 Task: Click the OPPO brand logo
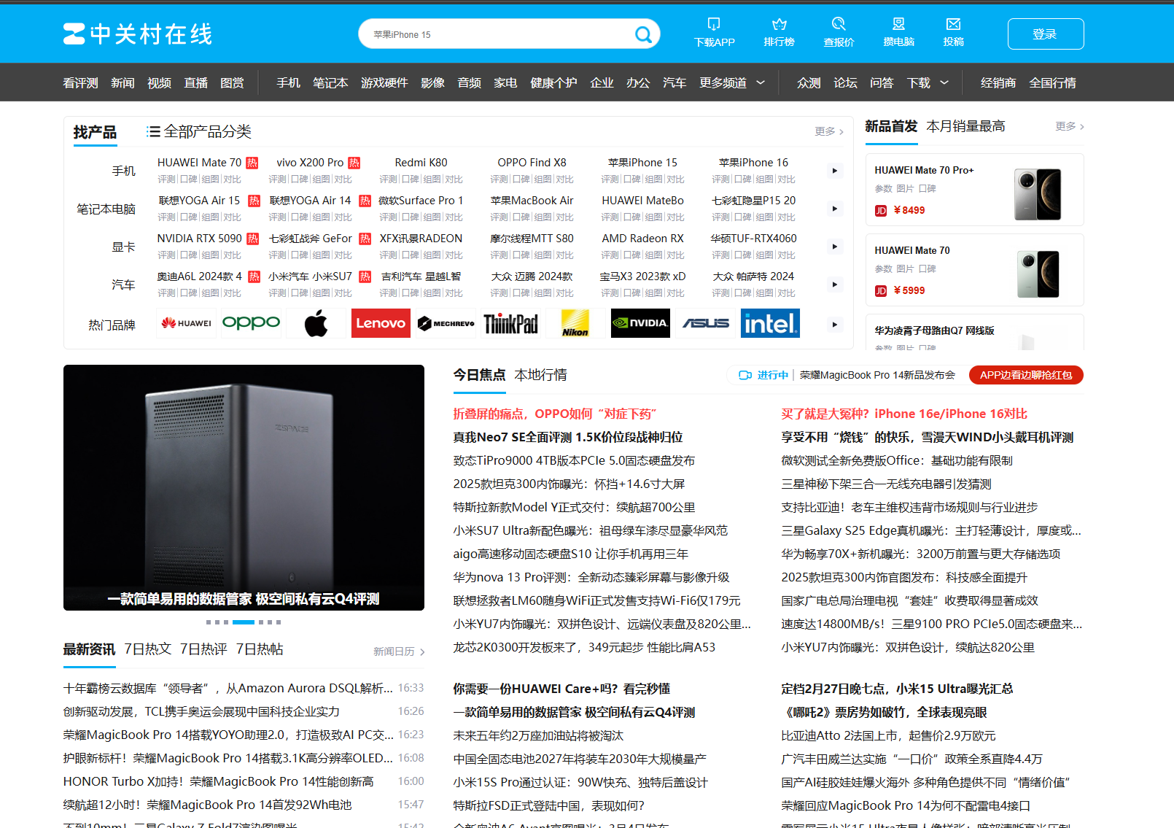pyautogui.click(x=251, y=323)
